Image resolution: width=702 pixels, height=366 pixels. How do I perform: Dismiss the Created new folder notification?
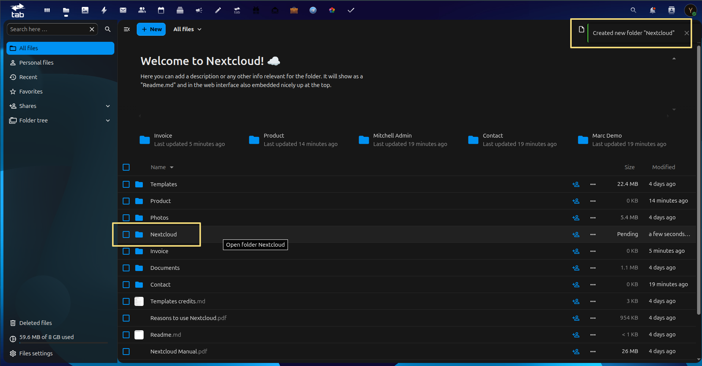(x=686, y=33)
